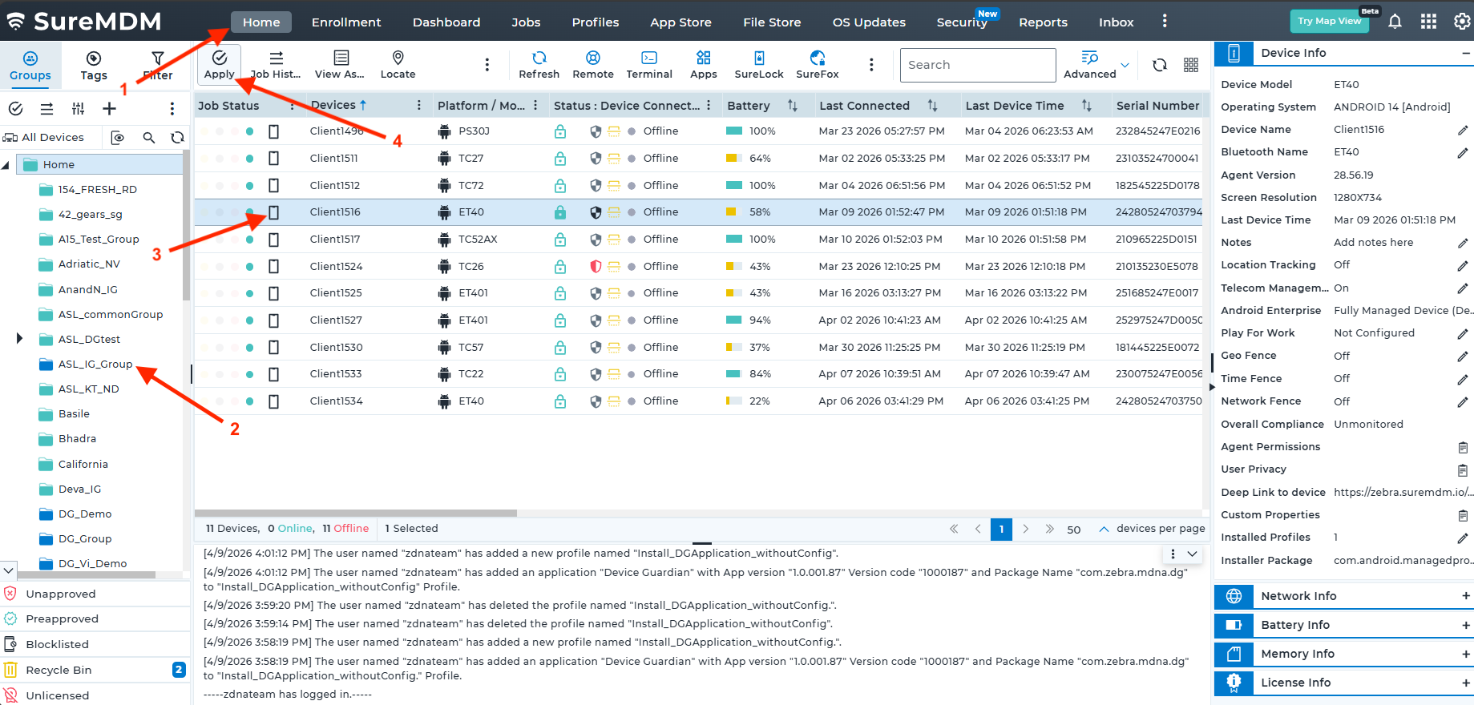
Task: Refresh the groups list
Action: 177,138
